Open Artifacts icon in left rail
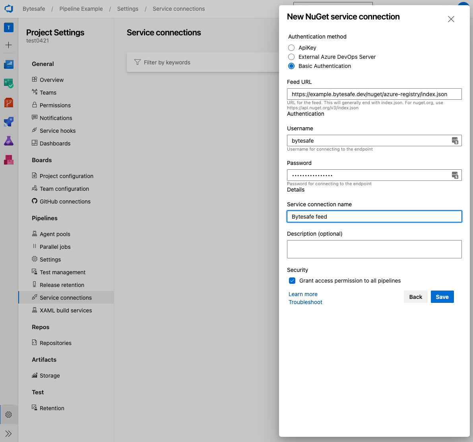This screenshot has height=442, width=473. tap(9, 160)
